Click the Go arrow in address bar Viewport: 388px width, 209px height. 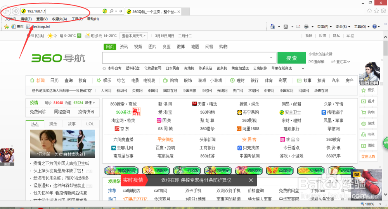pyautogui.click(x=121, y=11)
